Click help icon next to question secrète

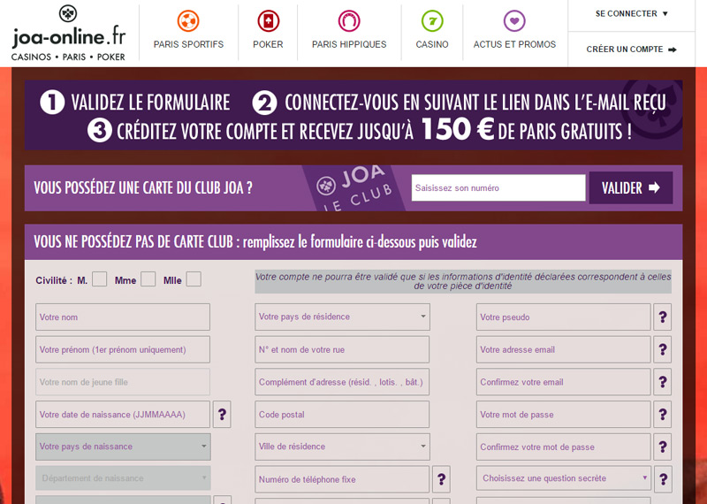tap(662, 479)
